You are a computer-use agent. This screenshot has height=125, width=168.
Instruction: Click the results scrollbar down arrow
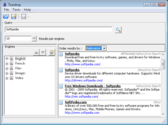[163, 114]
